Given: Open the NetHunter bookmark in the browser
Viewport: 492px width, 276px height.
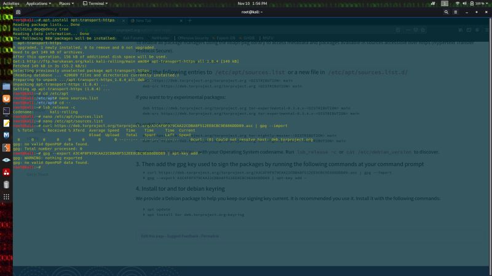Looking at the screenshot, I should point(160,38).
